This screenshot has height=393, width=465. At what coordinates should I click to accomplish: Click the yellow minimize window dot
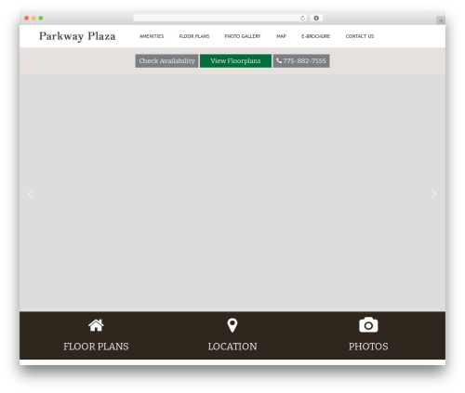coord(33,18)
